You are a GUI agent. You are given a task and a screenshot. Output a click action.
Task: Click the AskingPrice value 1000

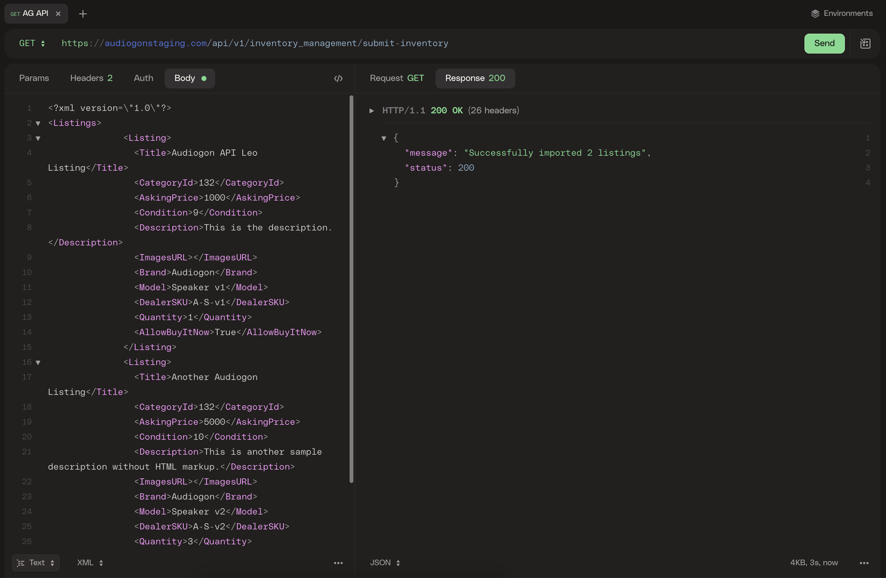(214, 197)
